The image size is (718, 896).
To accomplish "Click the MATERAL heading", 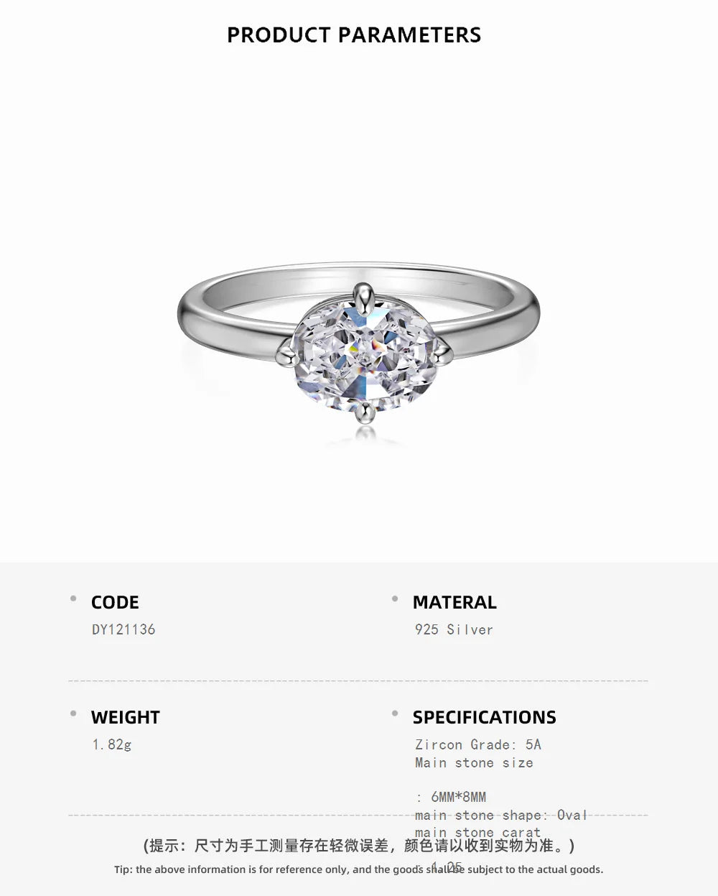I will 454,602.
